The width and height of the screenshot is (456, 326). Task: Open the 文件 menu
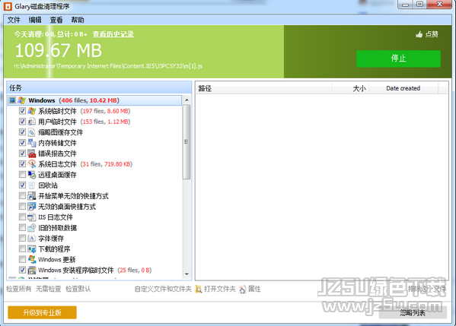[14, 20]
